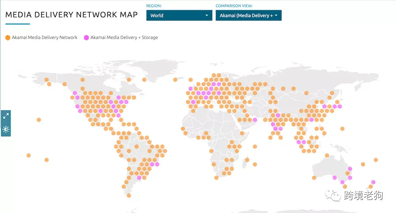The height and width of the screenshot is (213, 396).
Task: Select the orange hexagon on Madagascar
Action: tap(247, 160)
